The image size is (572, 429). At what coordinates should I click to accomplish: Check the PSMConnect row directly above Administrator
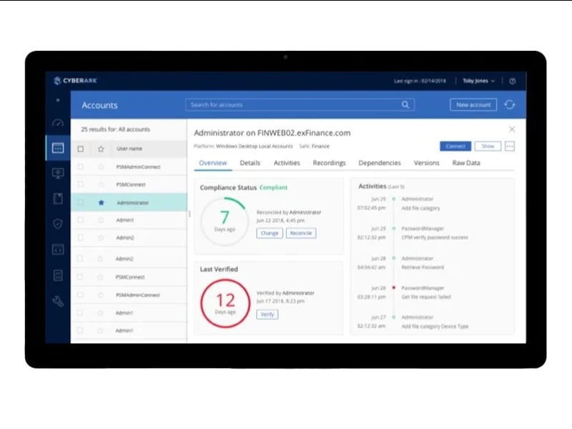pos(80,184)
